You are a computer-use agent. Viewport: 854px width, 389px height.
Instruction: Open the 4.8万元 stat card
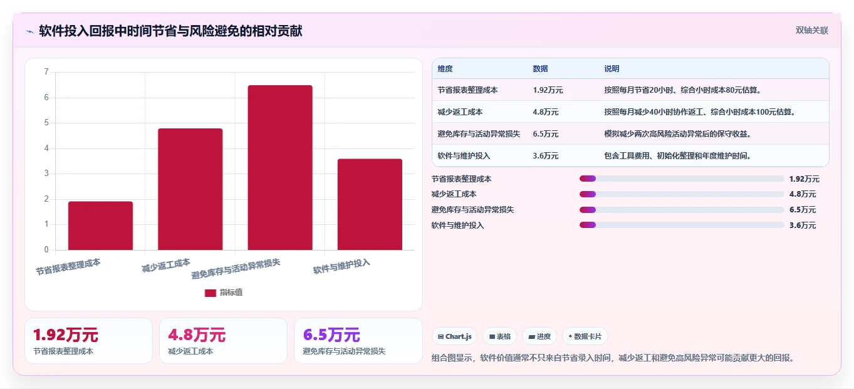click(223, 341)
